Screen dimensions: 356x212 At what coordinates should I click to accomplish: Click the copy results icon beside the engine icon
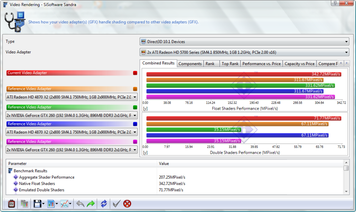24,204
